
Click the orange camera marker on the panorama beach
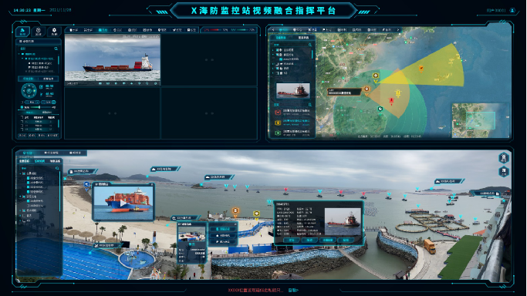click(235, 211)
